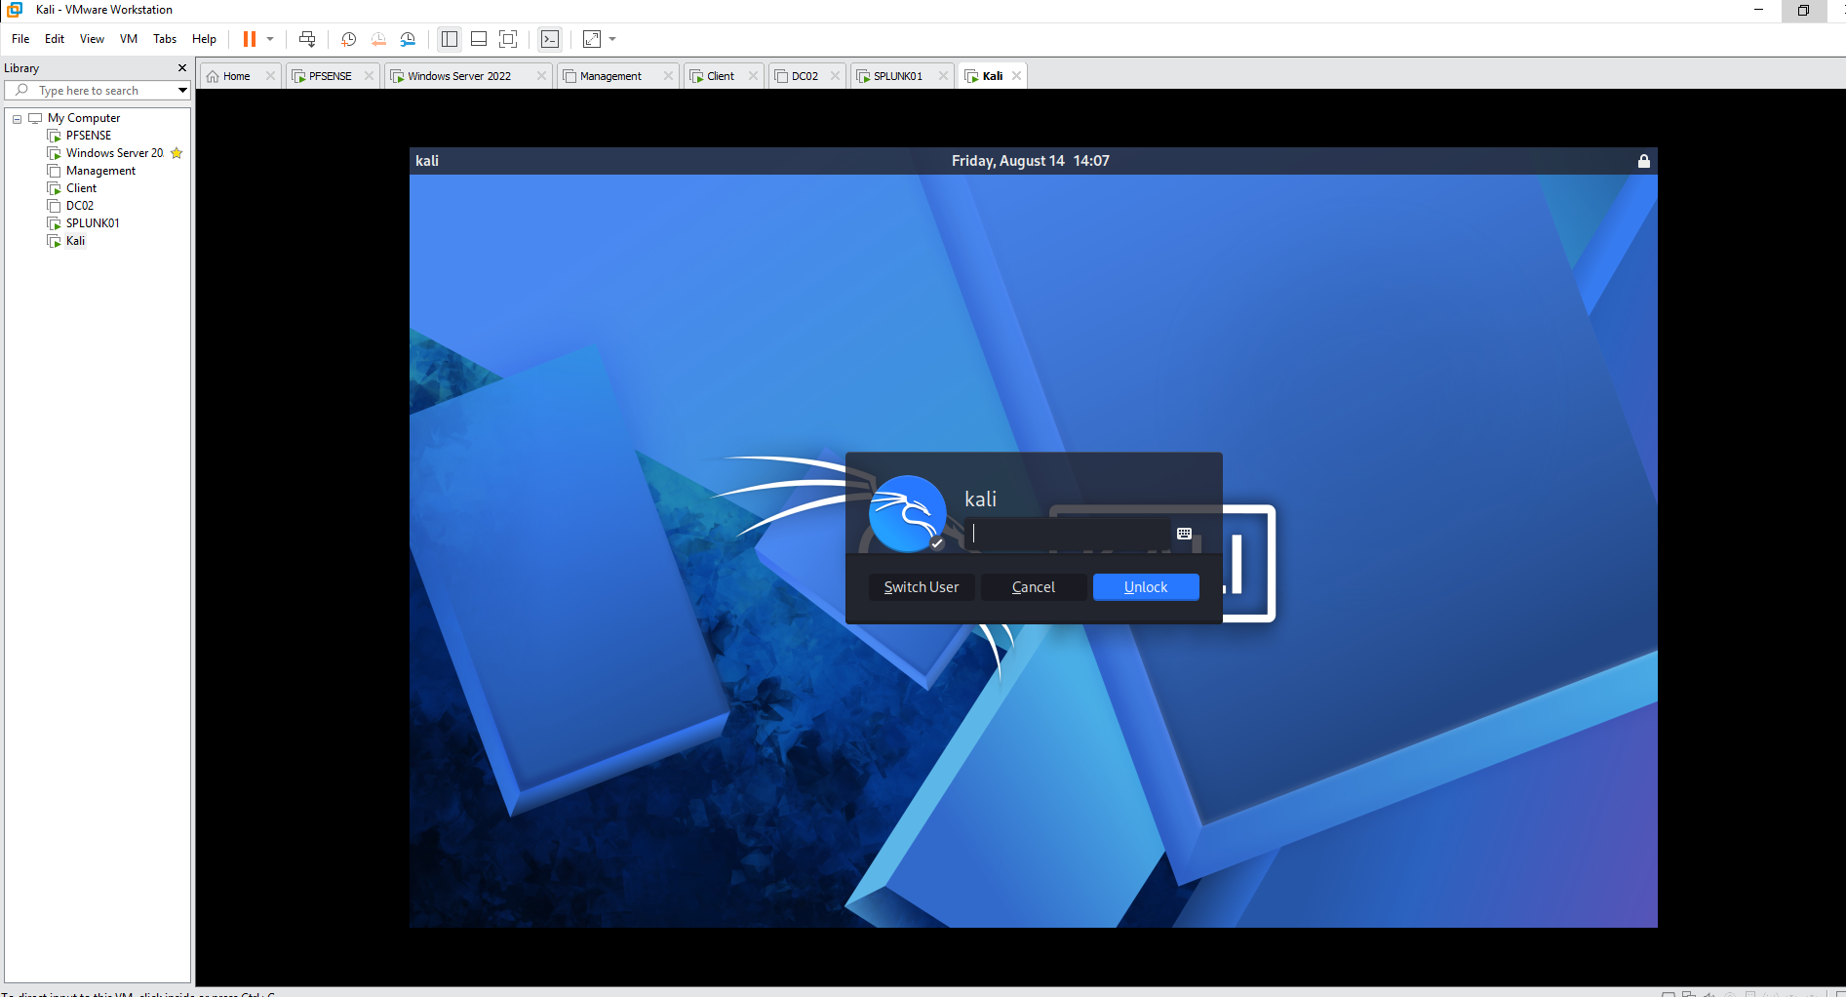The width and height of the screenshot is (1846, 997).
Task: Click the lock icon in Kali's top bar
Action: 1643,161
